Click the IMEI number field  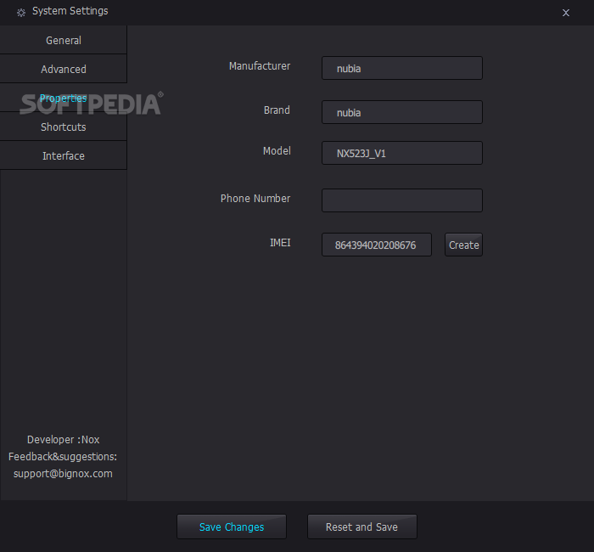pos(377,245)
